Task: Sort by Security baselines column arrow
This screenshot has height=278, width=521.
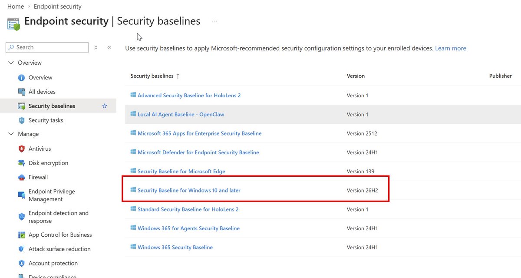Action: [178, 76]
